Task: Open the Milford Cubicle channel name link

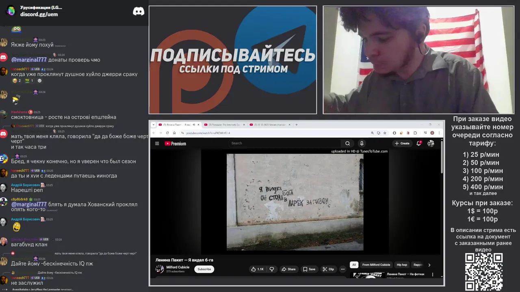Action: coord(178,267)
